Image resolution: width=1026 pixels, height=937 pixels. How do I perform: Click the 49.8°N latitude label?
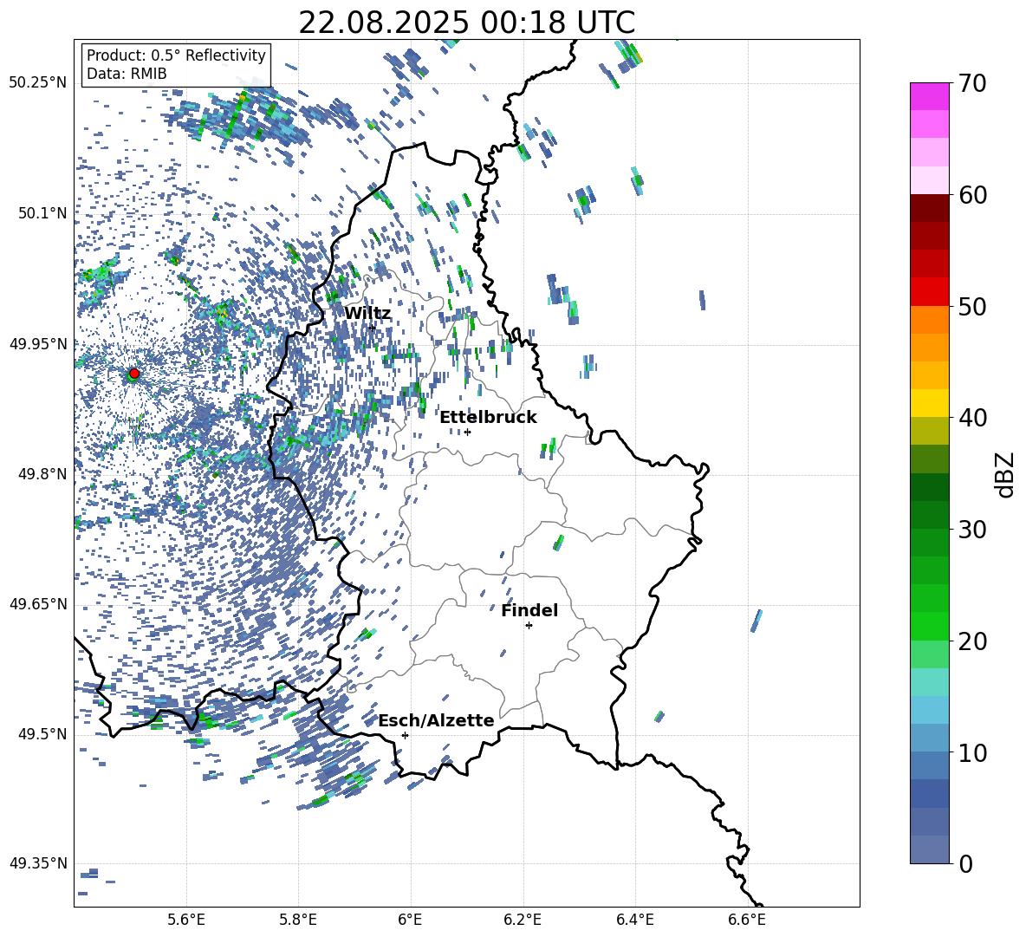(42, 474)
